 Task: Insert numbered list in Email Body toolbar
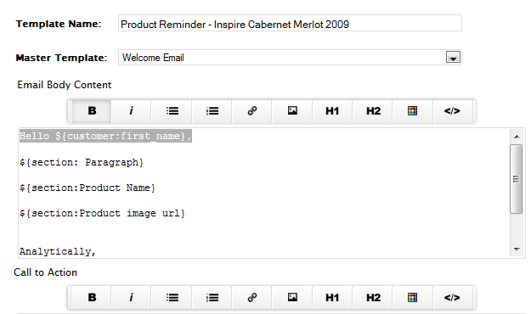212,111
